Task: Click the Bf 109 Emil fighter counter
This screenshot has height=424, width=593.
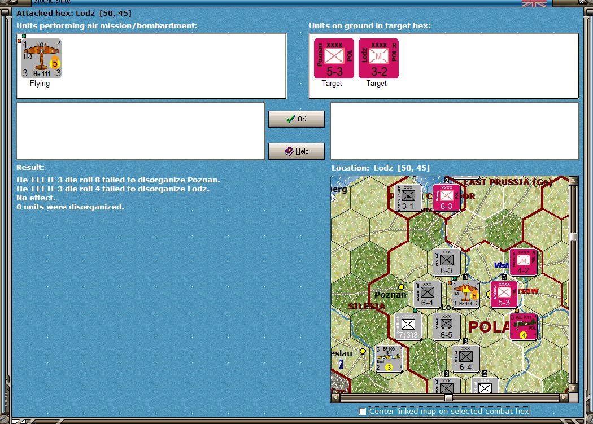Action: coord(389,359)
